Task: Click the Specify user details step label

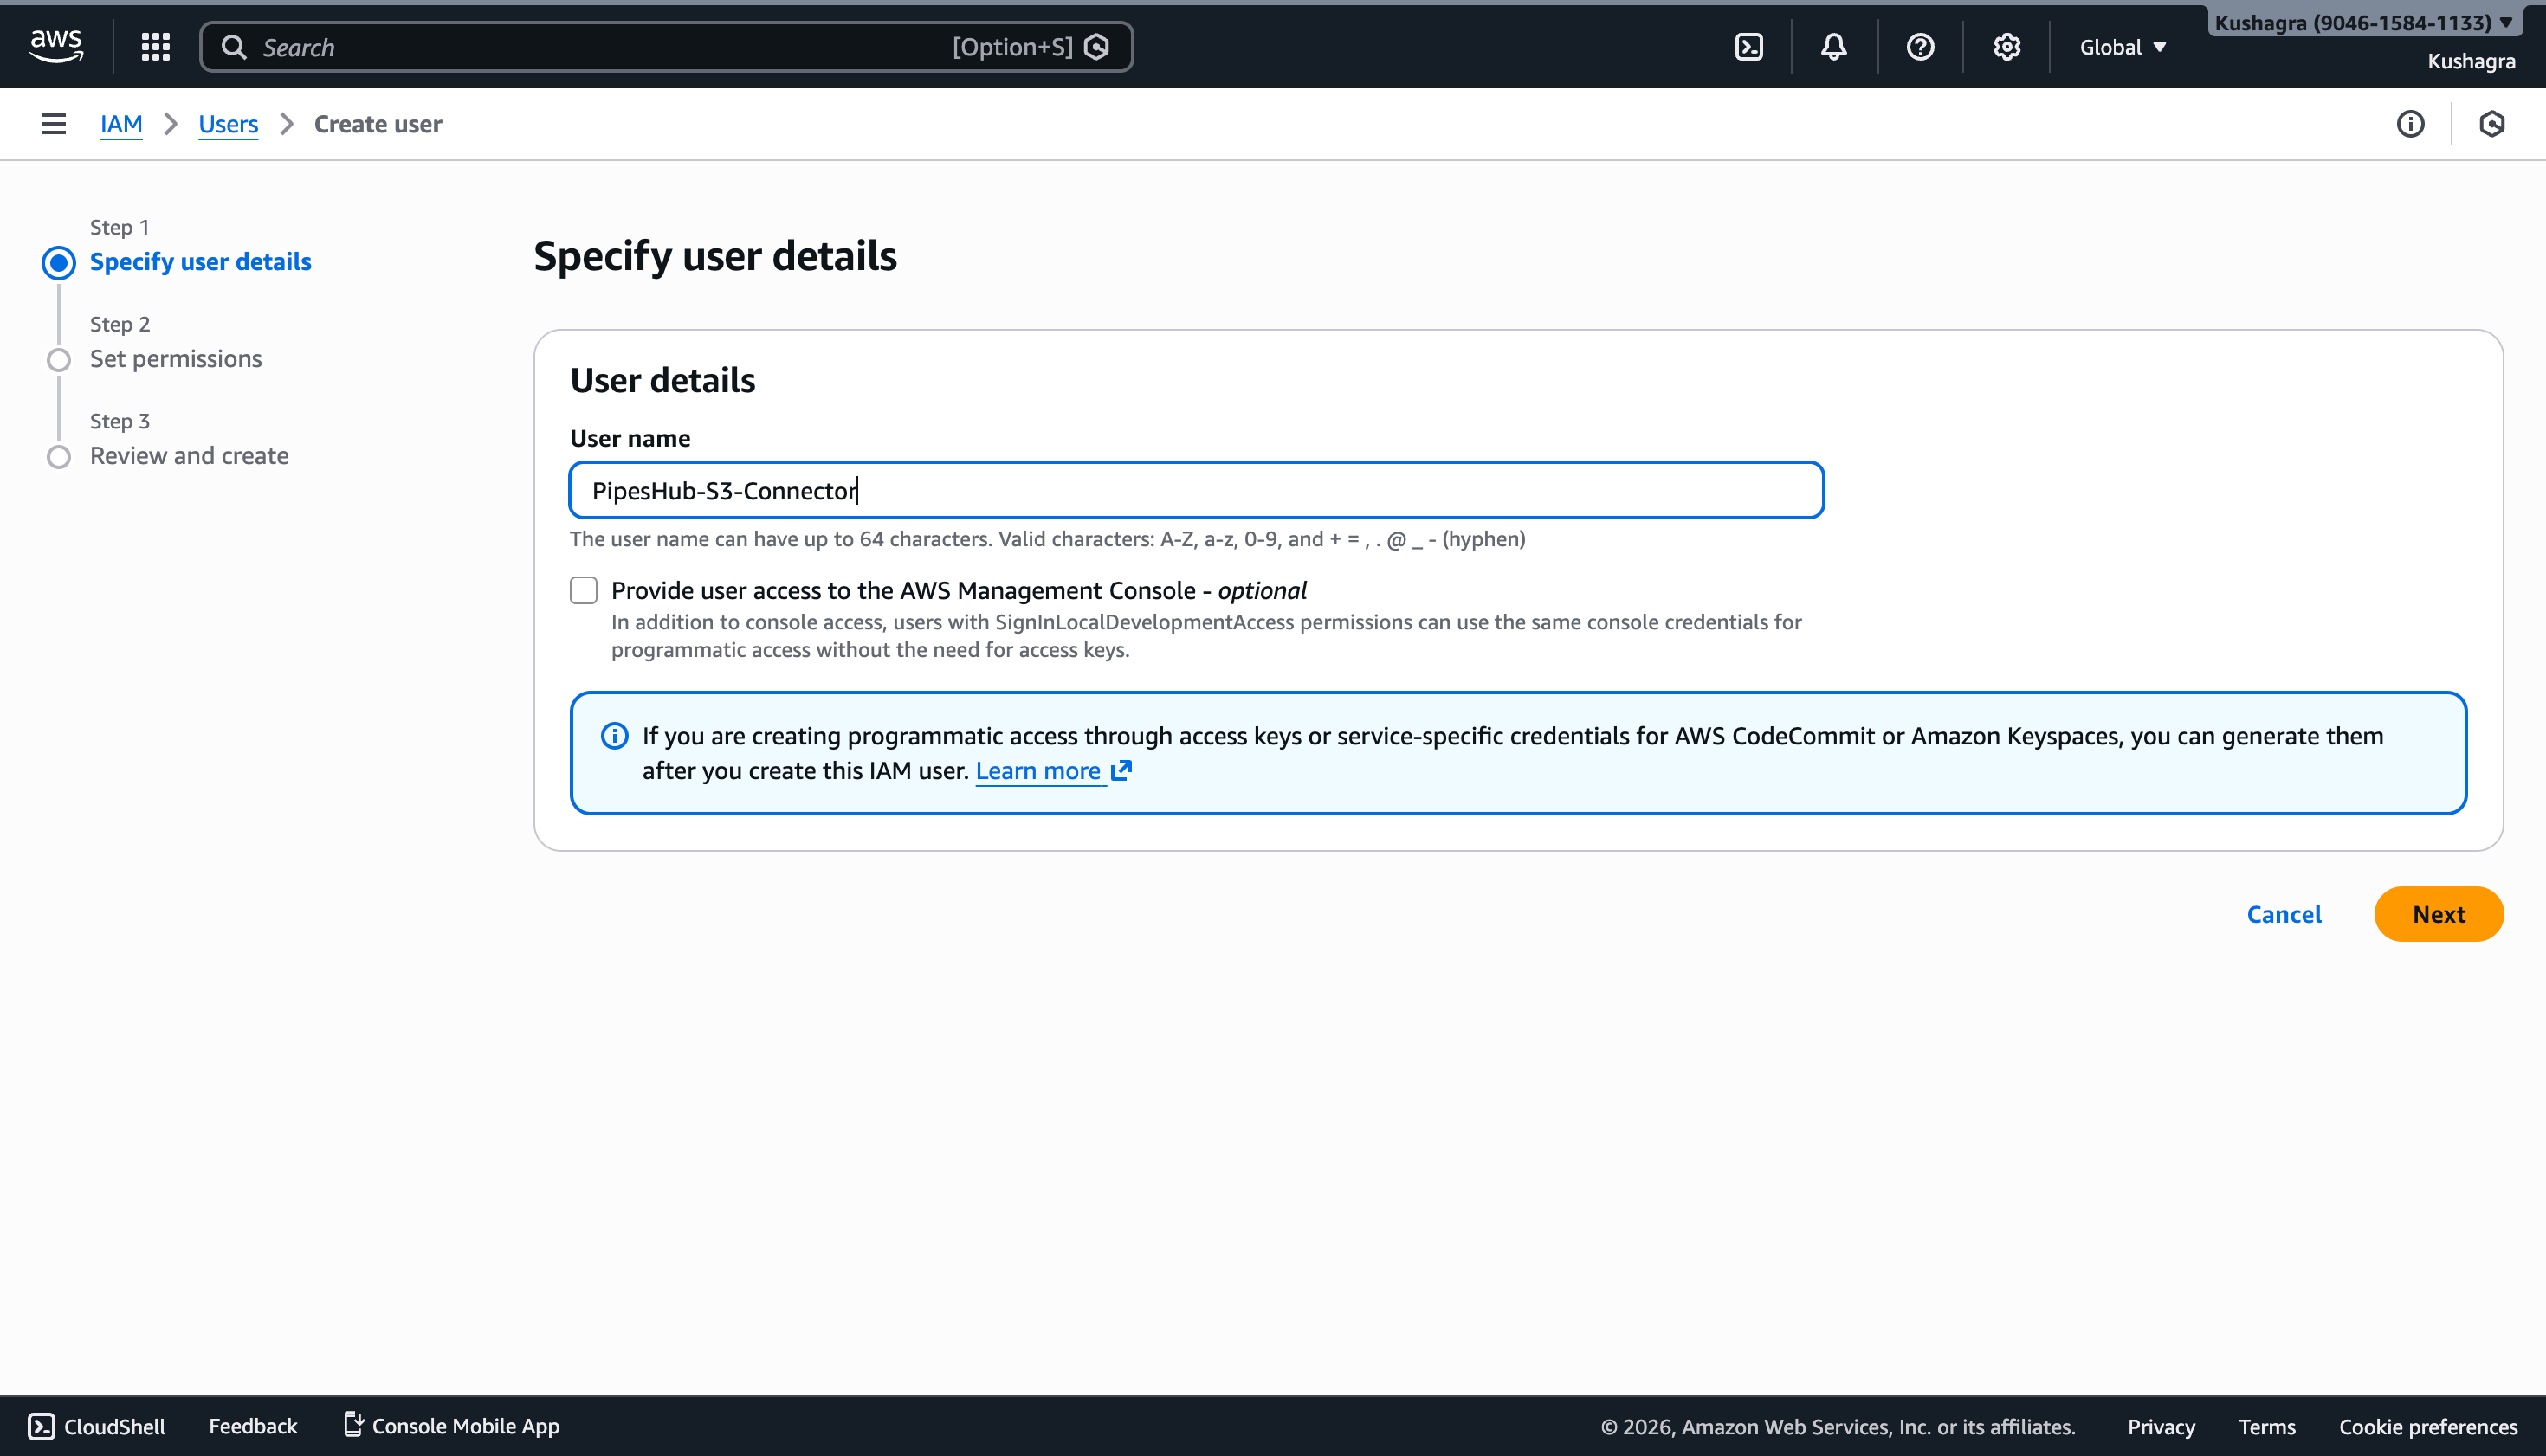Action: click(201, 262)
